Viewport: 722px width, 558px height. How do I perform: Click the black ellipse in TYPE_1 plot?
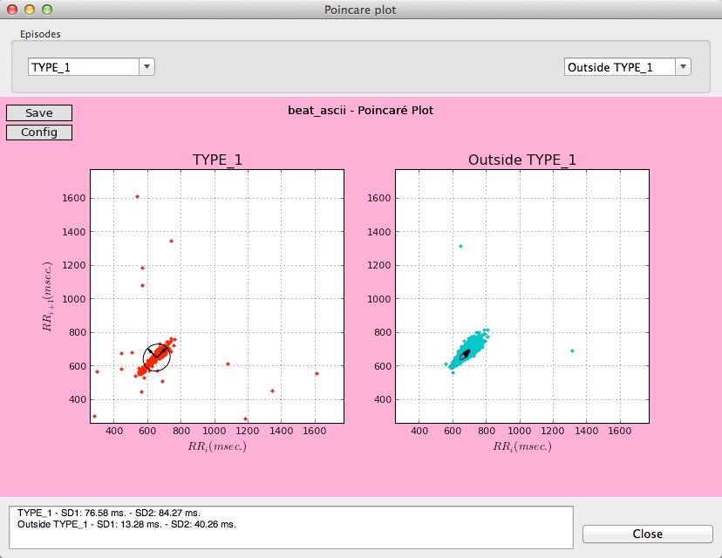157,357
